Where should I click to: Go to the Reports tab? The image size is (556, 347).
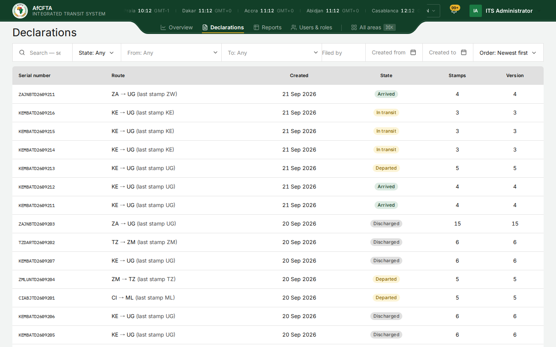268,27
